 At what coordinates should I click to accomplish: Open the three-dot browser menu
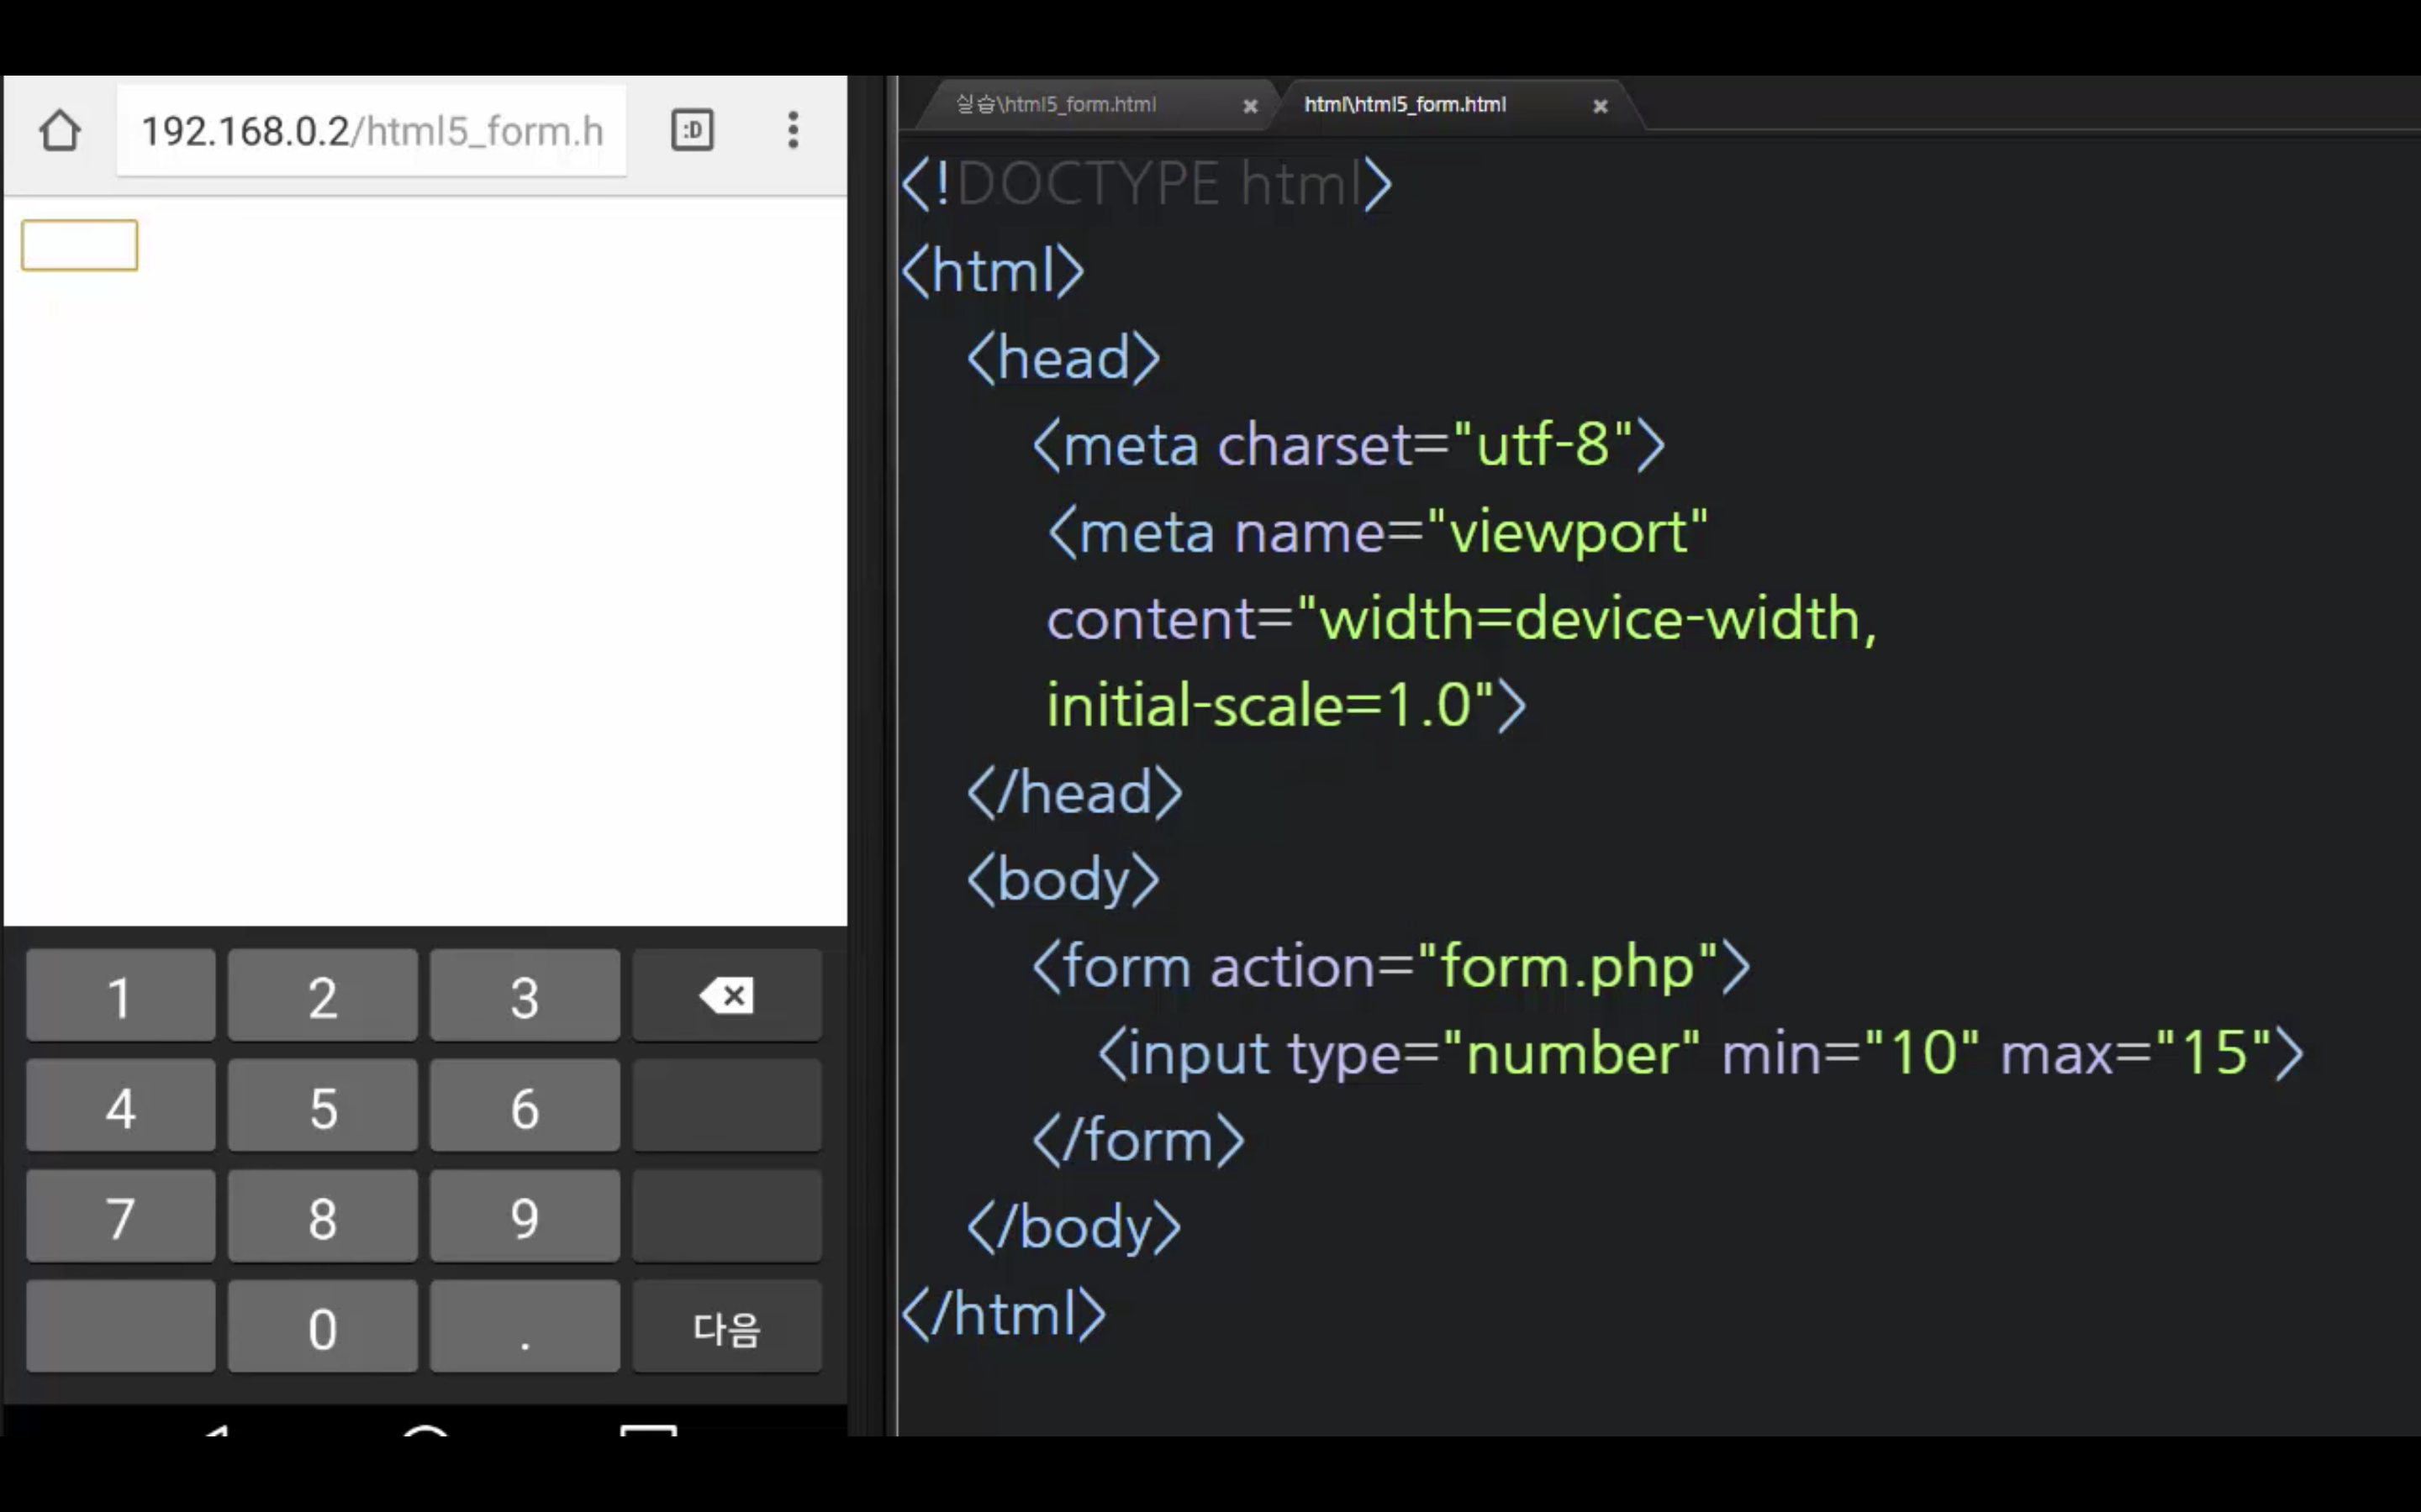pyautogui.click(x=794, y=130)
